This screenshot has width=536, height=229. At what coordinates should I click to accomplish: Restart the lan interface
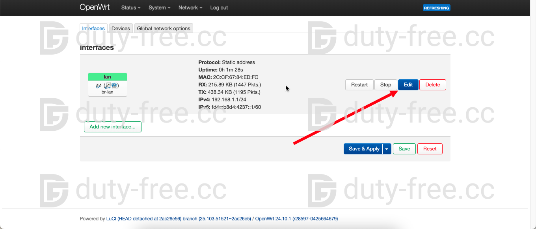tap(359, 85)
